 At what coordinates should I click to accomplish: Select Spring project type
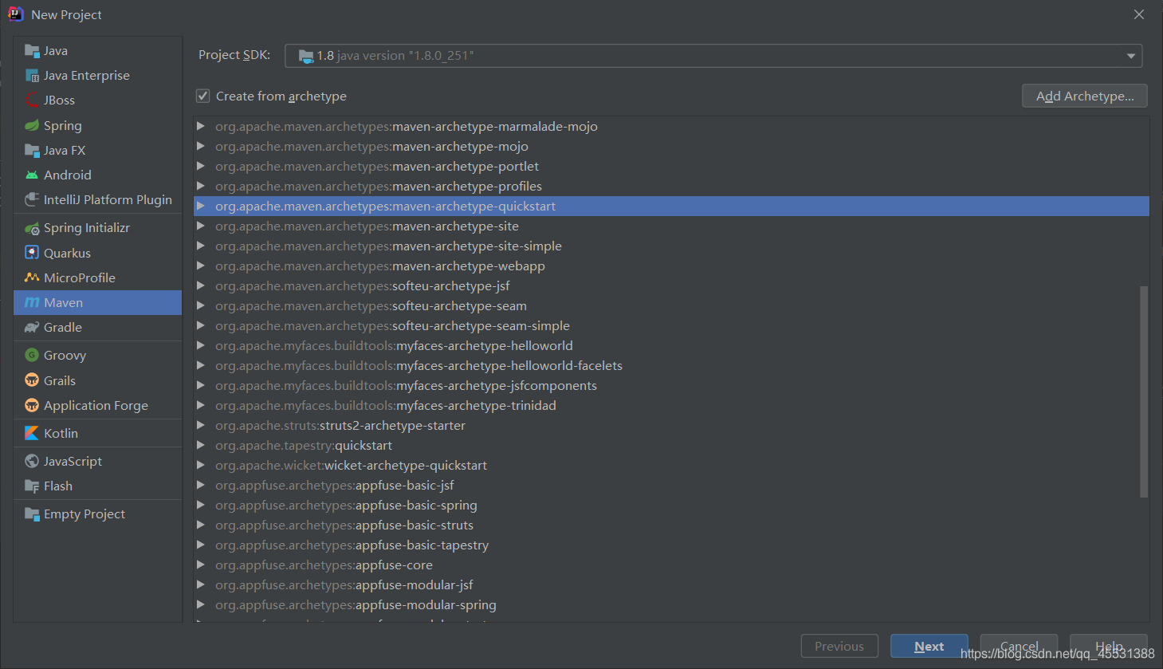click(x=98, y=126)
